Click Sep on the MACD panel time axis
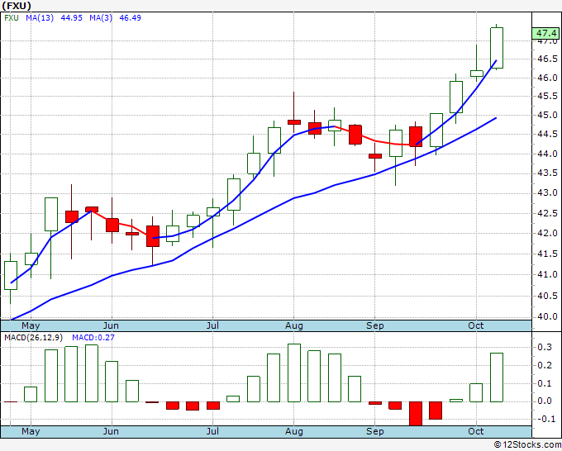562x451 pixels. click(375, 431)
